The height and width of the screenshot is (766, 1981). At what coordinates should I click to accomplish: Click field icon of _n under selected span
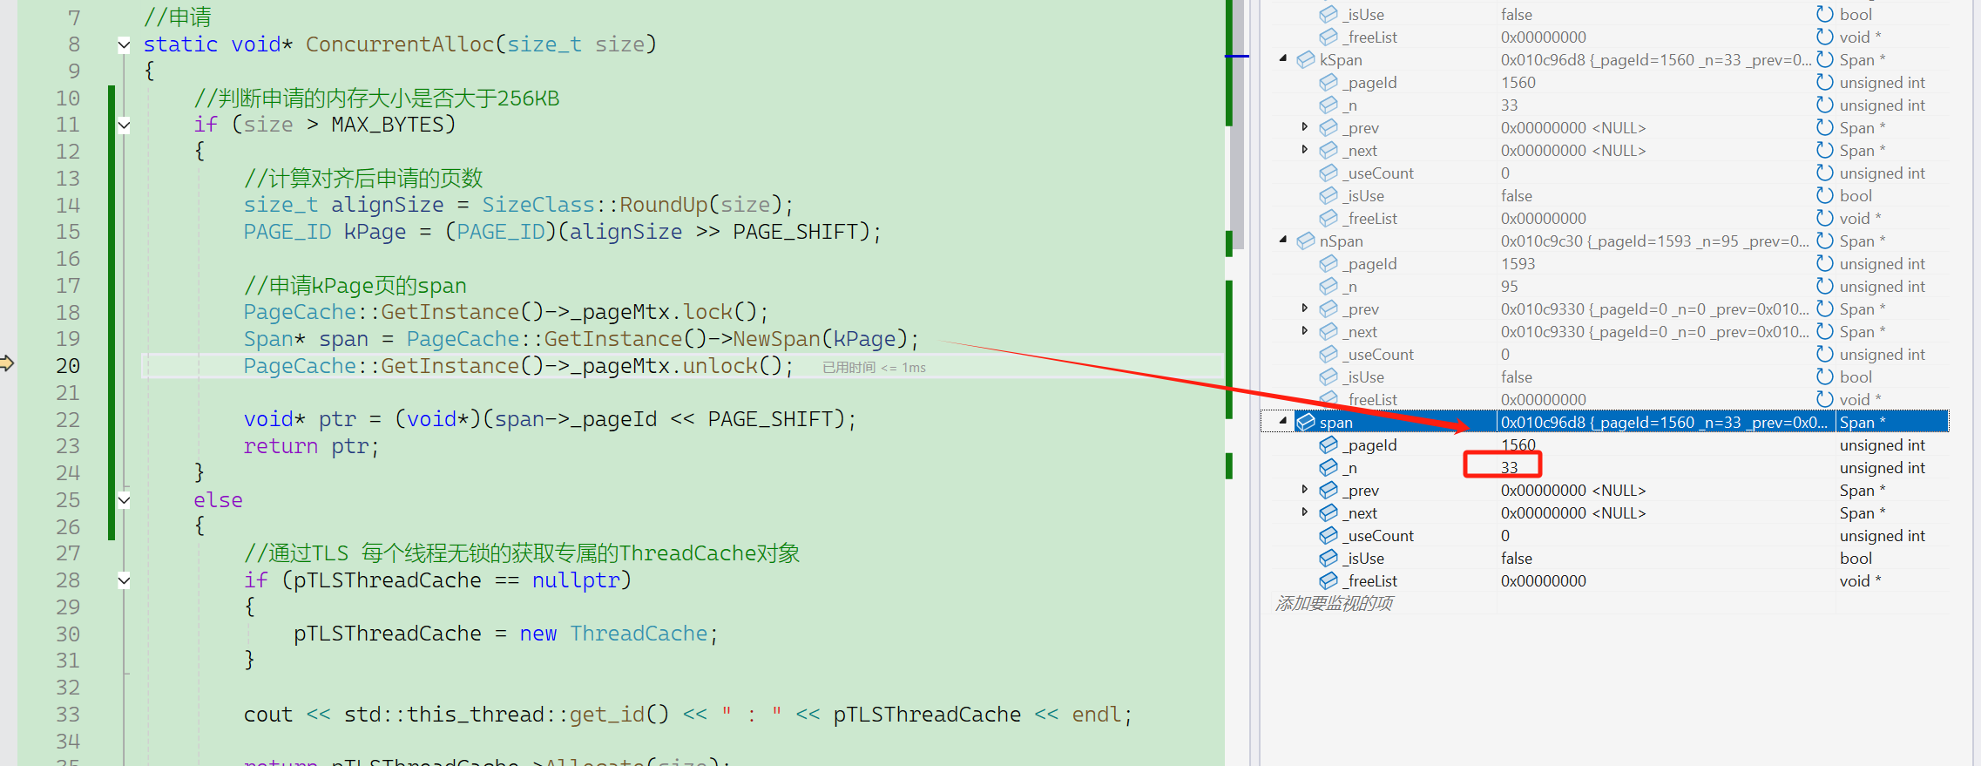1329,467
